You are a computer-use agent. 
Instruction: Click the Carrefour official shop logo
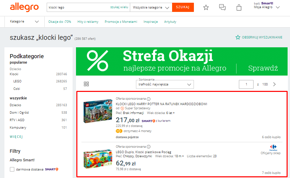[273, 147]
